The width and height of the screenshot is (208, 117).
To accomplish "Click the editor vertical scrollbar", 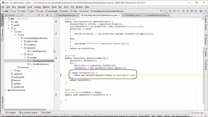I will (x=204, y=76).
